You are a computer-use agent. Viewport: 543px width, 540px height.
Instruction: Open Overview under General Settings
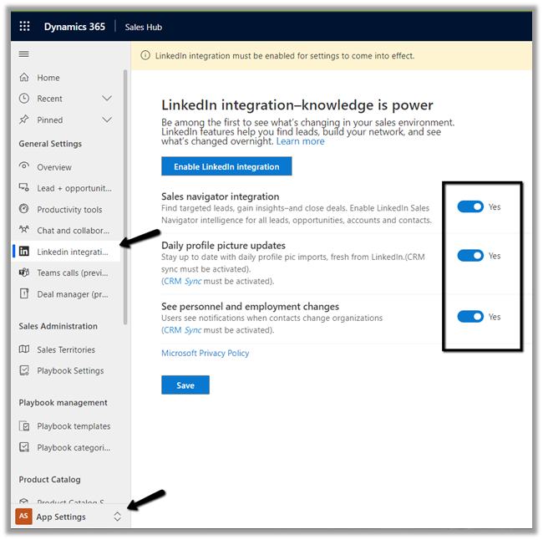point(66,167)
